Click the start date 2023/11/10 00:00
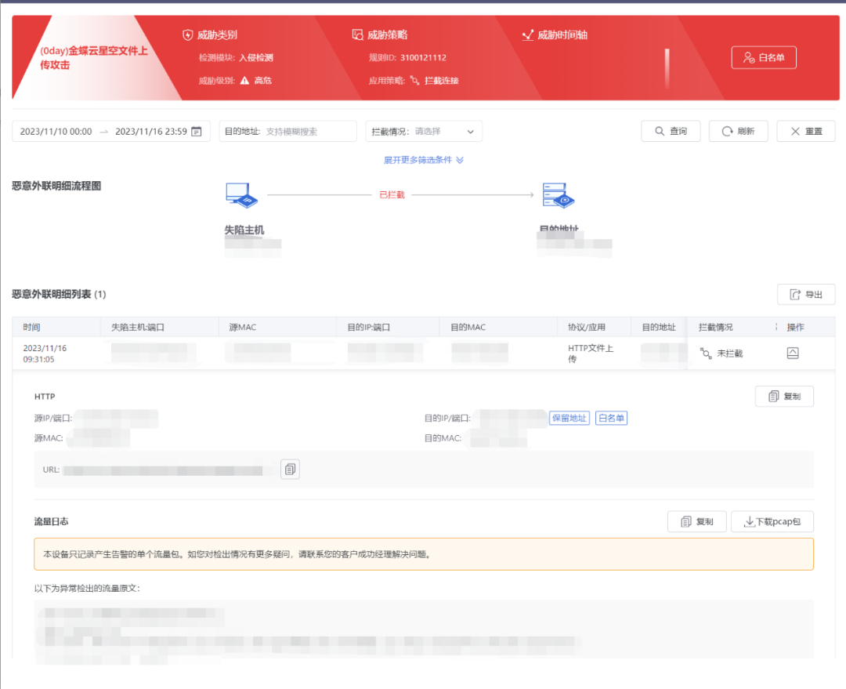Image resolution: width=846 pixels, height=689 pixels. click(x=56, y=131)
